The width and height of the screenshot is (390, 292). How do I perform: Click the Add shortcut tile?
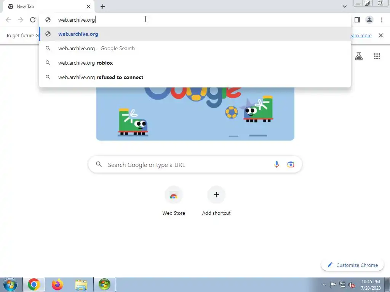[x=216, y=201]
